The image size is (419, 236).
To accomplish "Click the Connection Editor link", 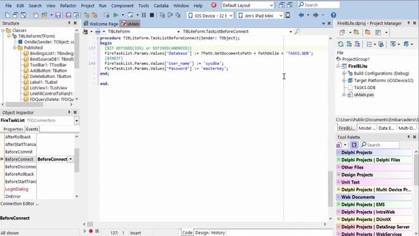I will (x=19, y=204).
